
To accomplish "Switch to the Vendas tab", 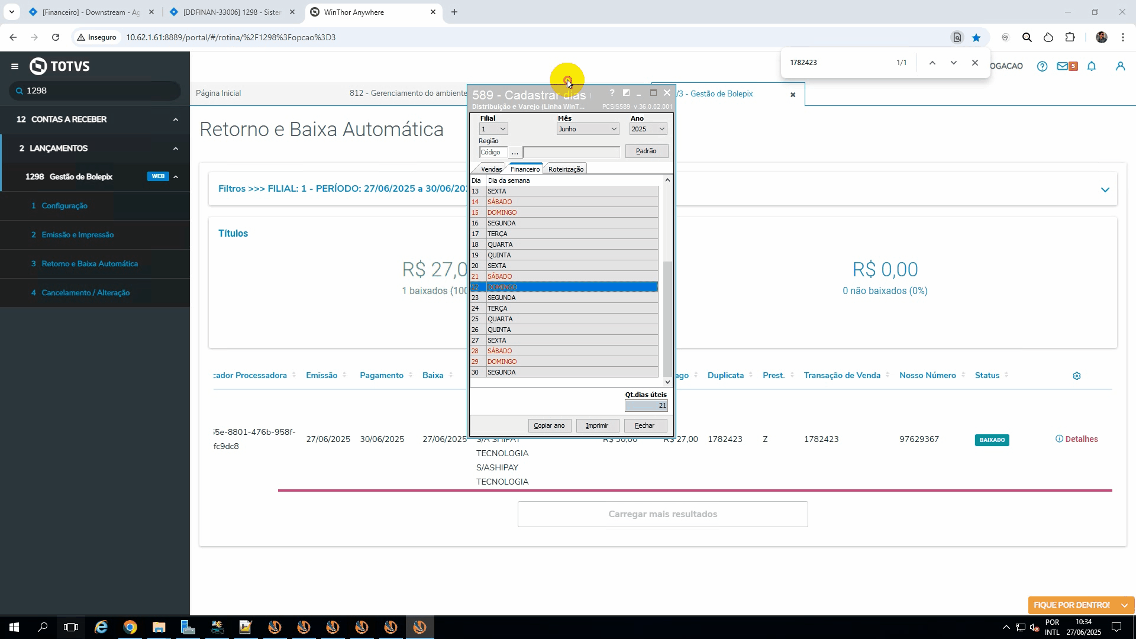I will point(491,169).
